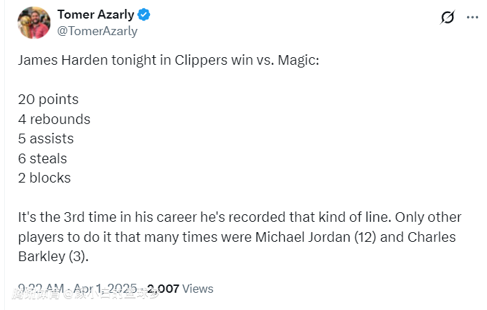487x310 pixels.
Task: Click the 5 assists stat line
Action: click(46, 138)
